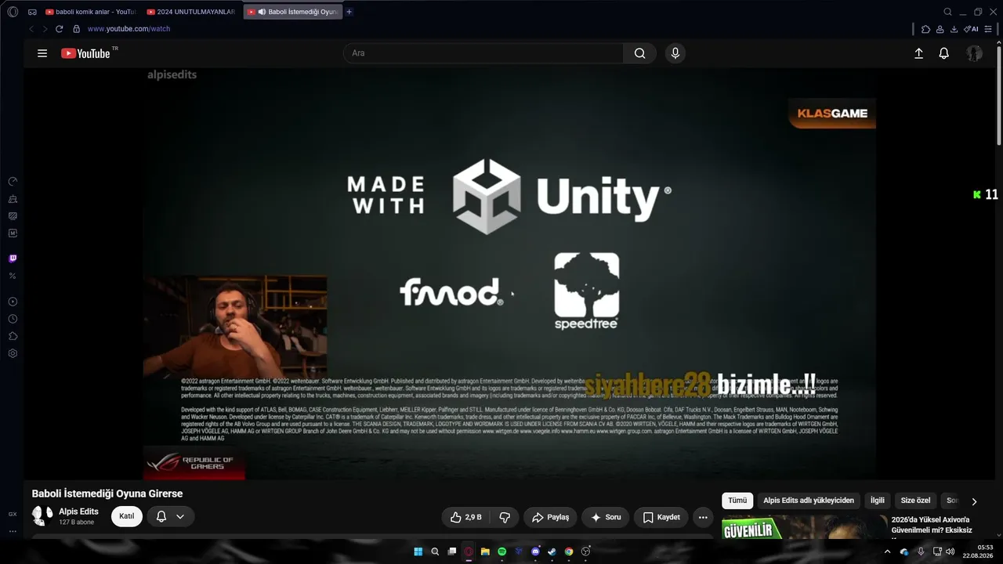Open the Easy Setup settings sliders
This screenshot has width=1003, height=564.
pos(989,29)
